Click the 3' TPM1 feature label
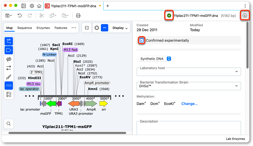This screenshot has width=253, height=146. click(x=36, y=72)
